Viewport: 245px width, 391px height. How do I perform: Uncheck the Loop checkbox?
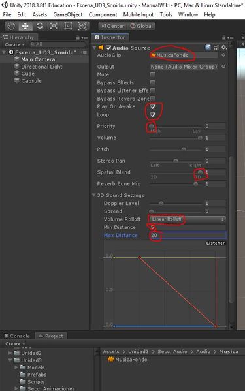153,114
